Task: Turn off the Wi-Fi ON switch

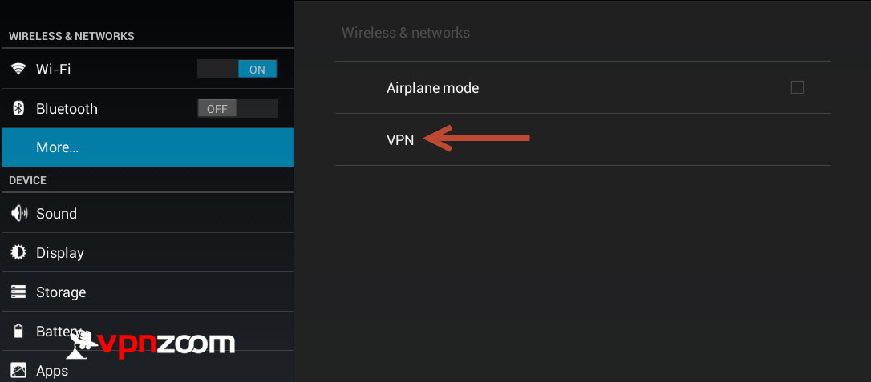Action: 237,70
